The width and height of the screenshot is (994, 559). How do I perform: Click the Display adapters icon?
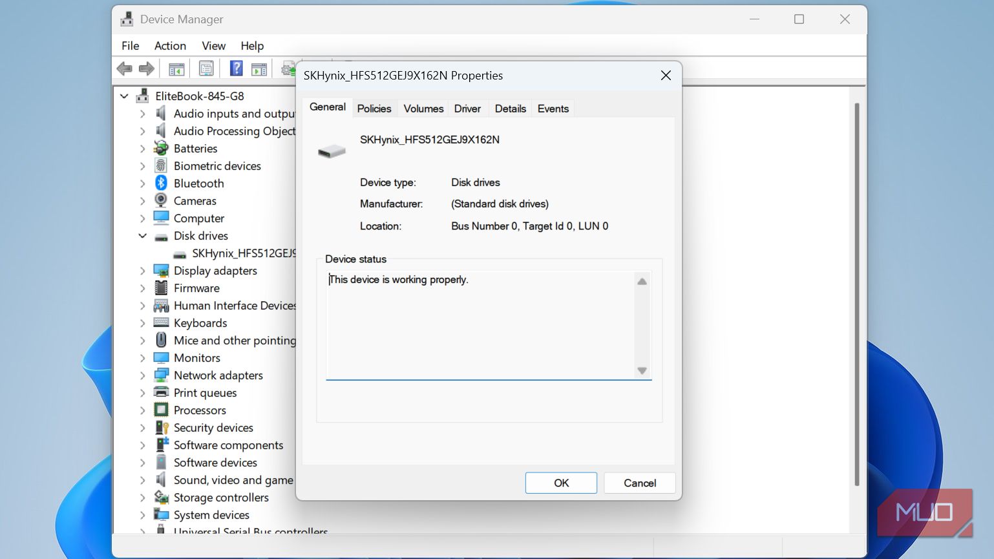pos(161,270)
